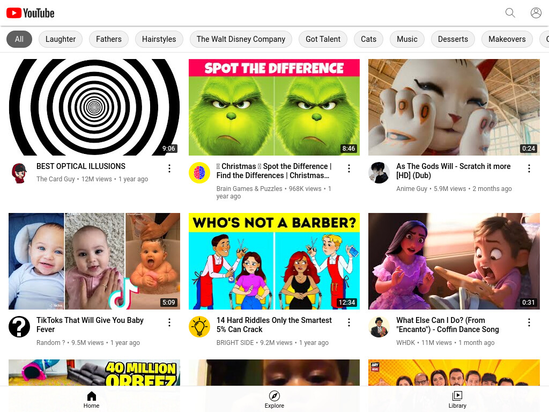Open the account profile icon
The height and width of the screenshot is (412, 549).
pyautogui.click(x=536, y=13)
